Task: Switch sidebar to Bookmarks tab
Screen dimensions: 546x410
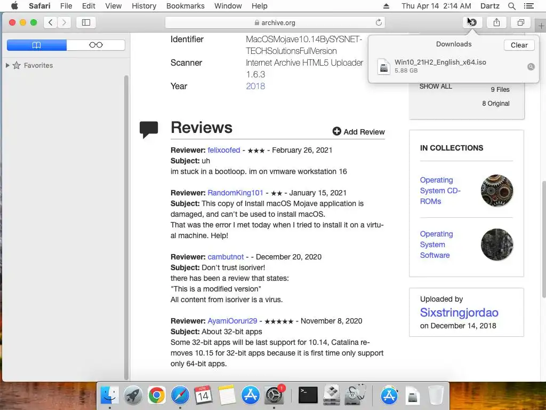Action: point(37,45)
